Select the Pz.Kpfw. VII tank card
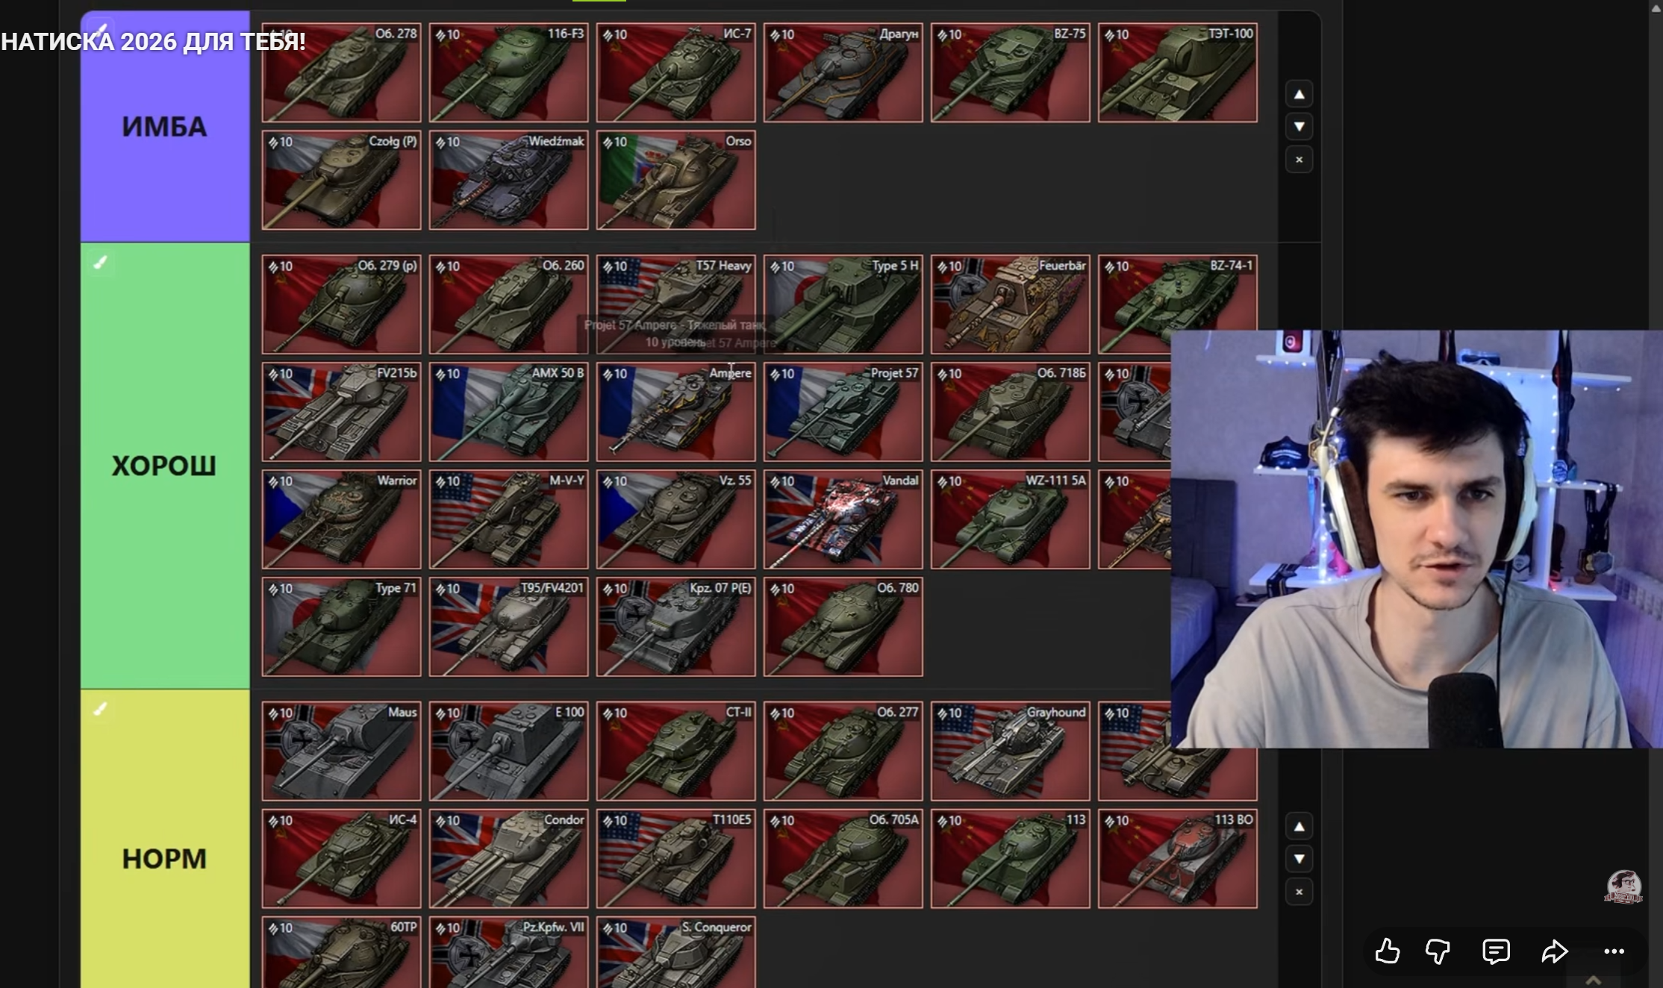Image resolution: width=1663 pixels, height=988 pixels. click(508, 953)
